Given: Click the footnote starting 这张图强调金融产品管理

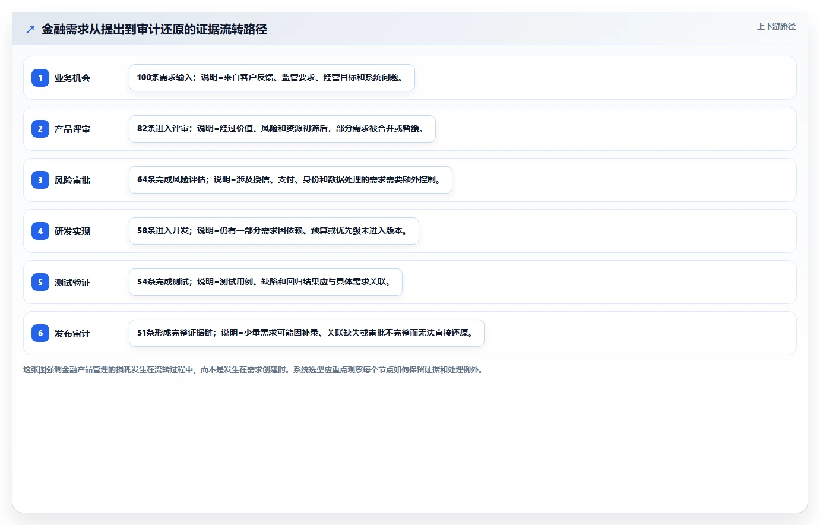Looking at the screenshot, I should click(x=254, y=369).
